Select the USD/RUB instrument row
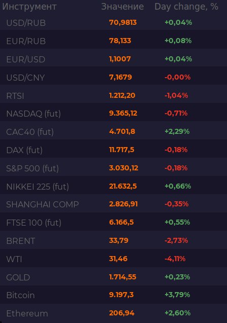Image resolution: width=227 pixels, height=323 pixels. (114, 22)
